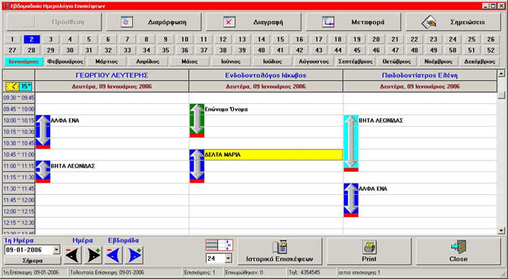Image resolution: width=508 pixels, height=279 pixels.
Task: Click the Διαμόρφωση calendar icon
Action: click(x=126, y=22)
